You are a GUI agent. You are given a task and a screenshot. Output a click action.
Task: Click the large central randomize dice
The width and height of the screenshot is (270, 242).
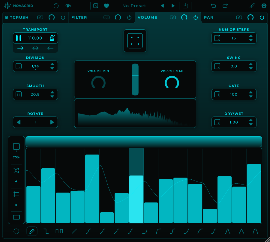(x=135, y=41)
